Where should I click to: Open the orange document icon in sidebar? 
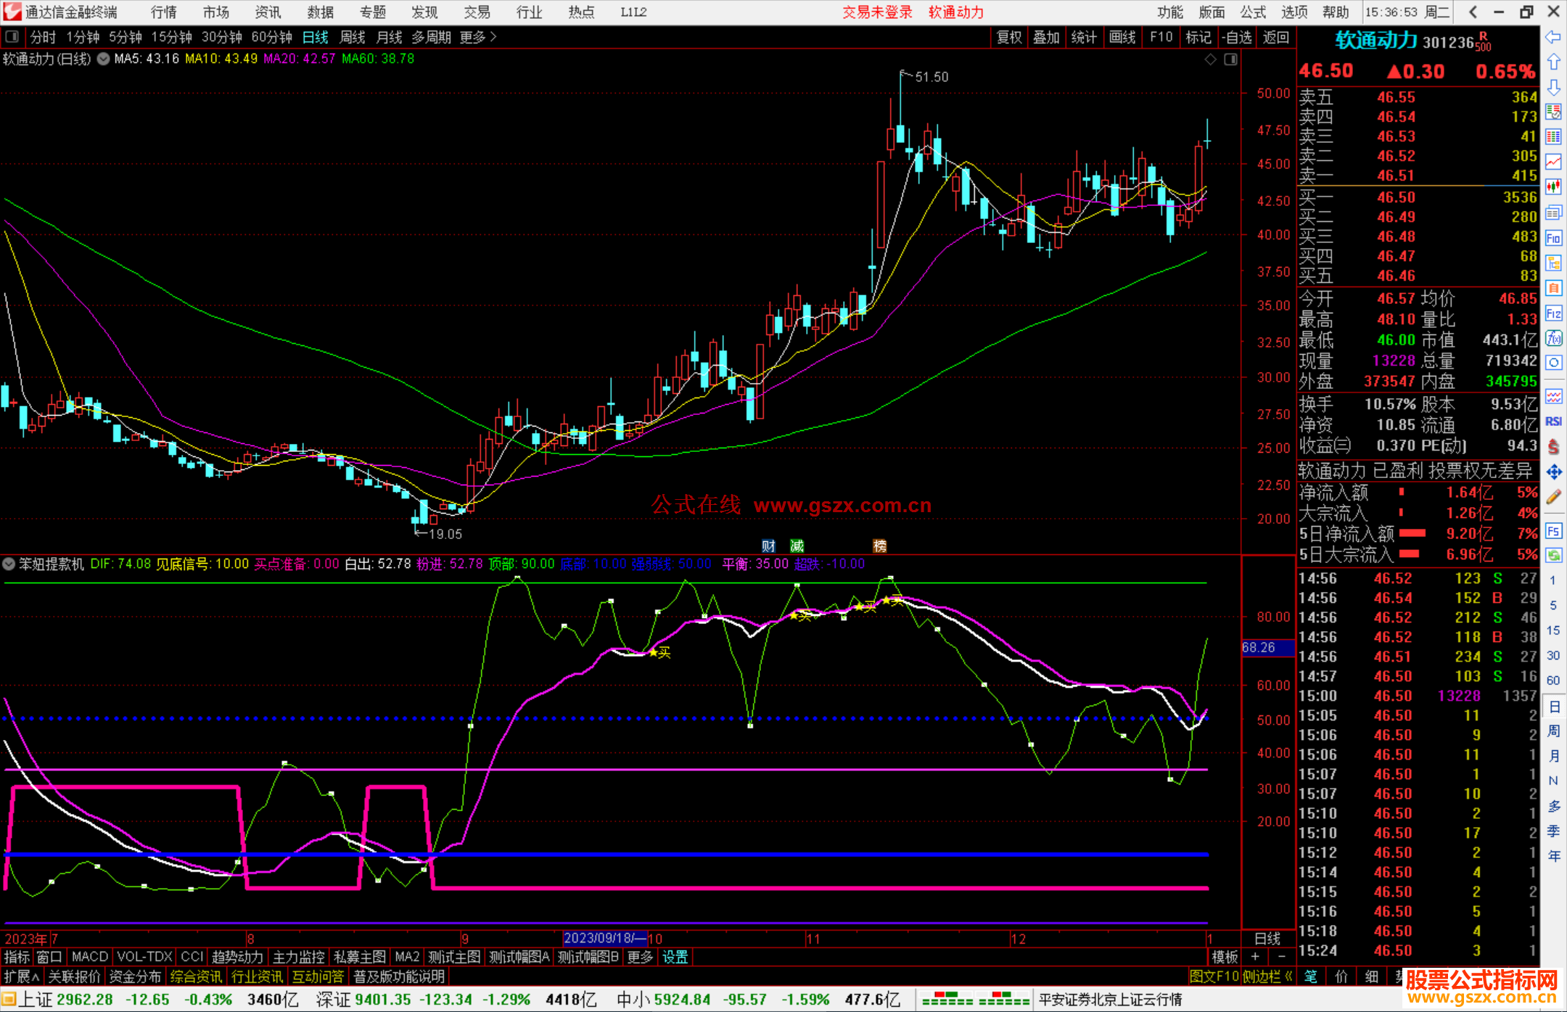(1553, 288)
